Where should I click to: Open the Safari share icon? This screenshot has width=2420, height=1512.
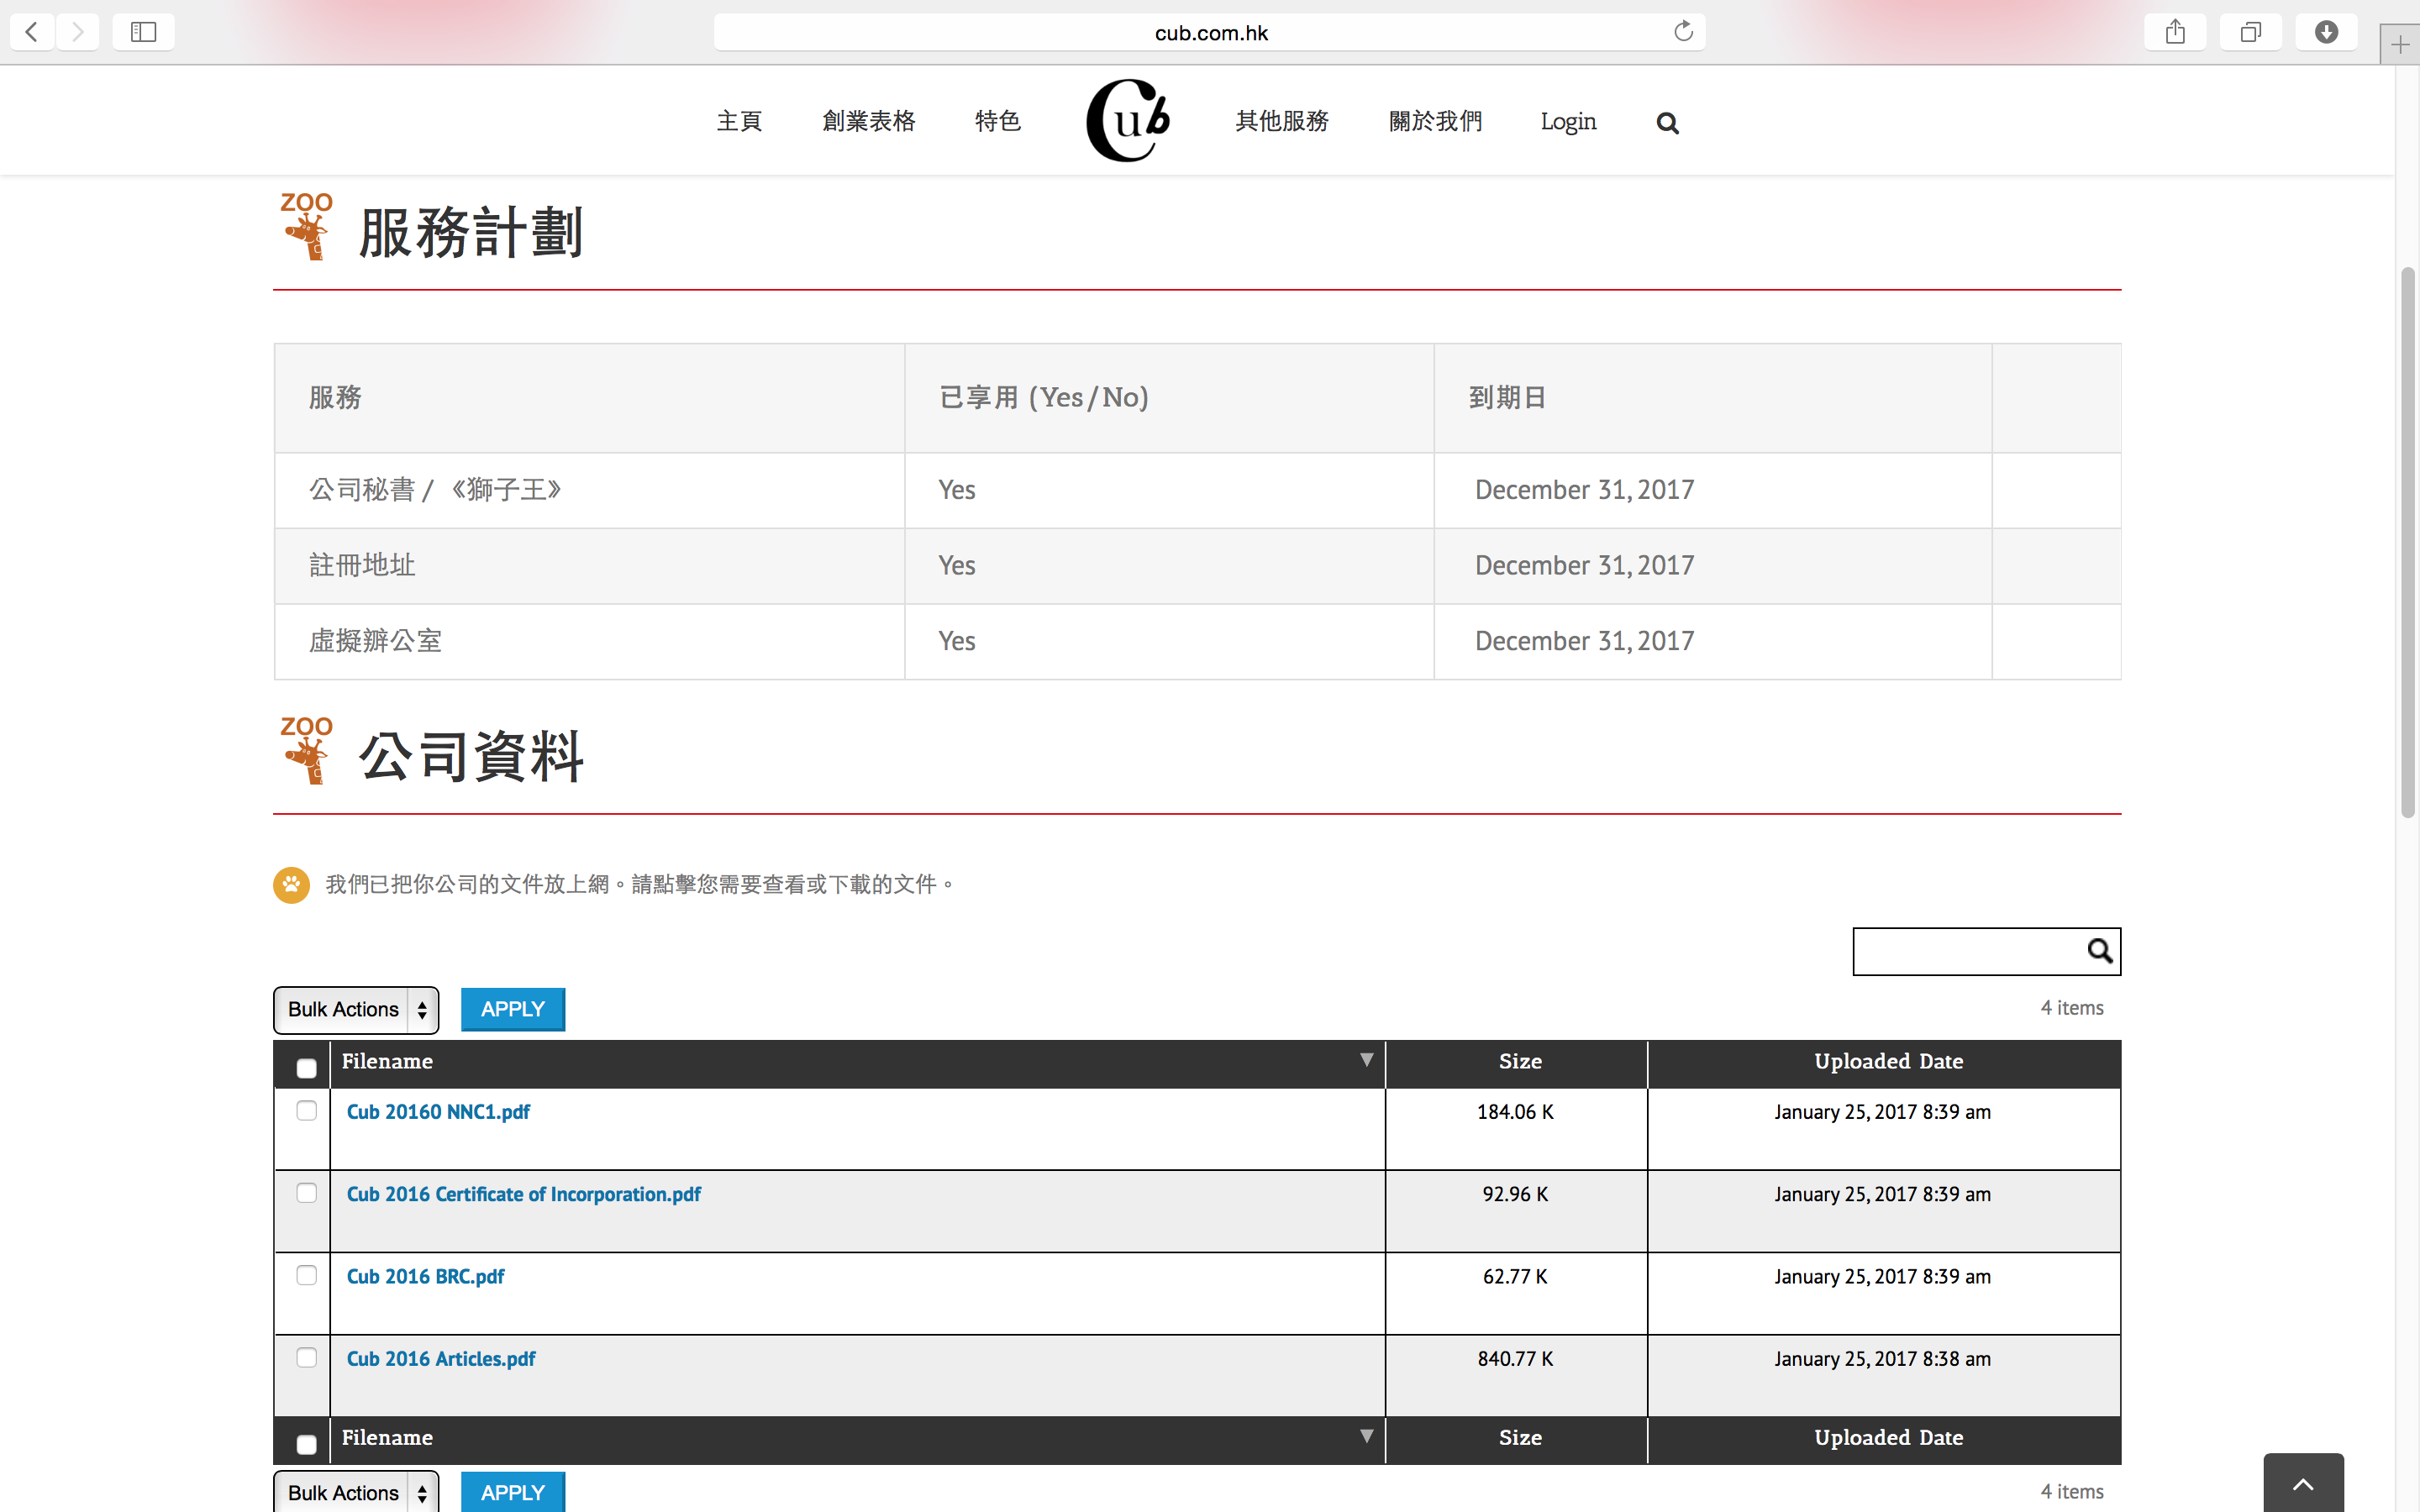coord(2175,32)
